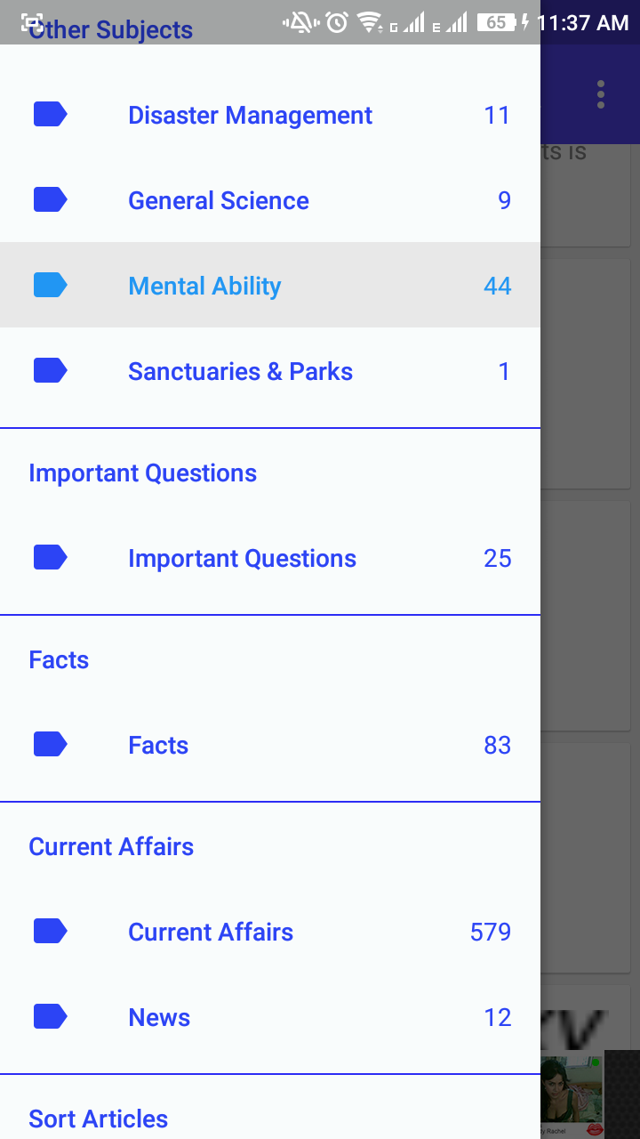Tap the tag icon beside Sanctuaries & Parks
This screenshot has height=1139, width=640.
(x=50, y=370)
